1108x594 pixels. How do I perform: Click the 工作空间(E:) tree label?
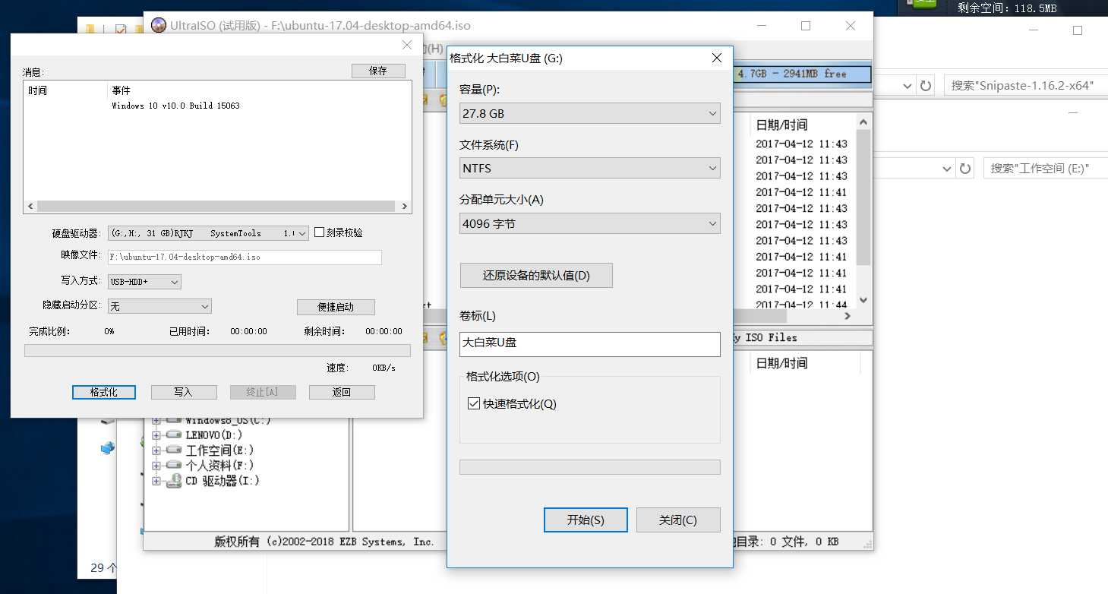pyautogui.click(x=219, y=450)
